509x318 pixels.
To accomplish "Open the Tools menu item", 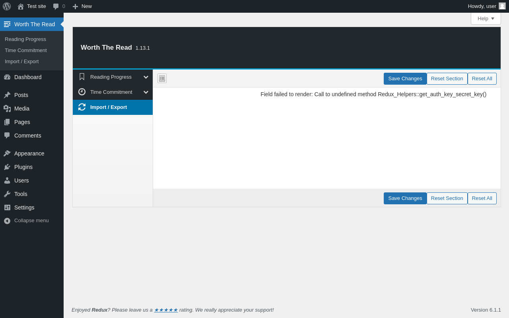I will [32, 194].
